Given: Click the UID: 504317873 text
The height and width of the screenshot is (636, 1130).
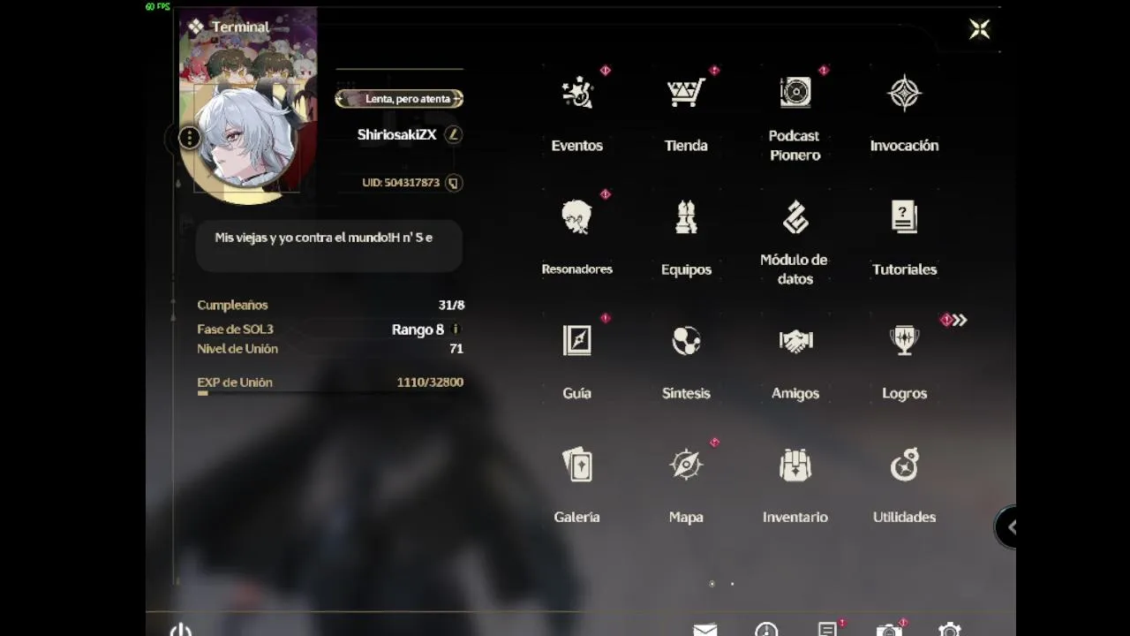Looking at the screenshot, I should pyautogui.click(x=401, y=183).
